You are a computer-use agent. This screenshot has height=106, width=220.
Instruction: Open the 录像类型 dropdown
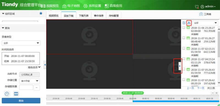point(21,43)
